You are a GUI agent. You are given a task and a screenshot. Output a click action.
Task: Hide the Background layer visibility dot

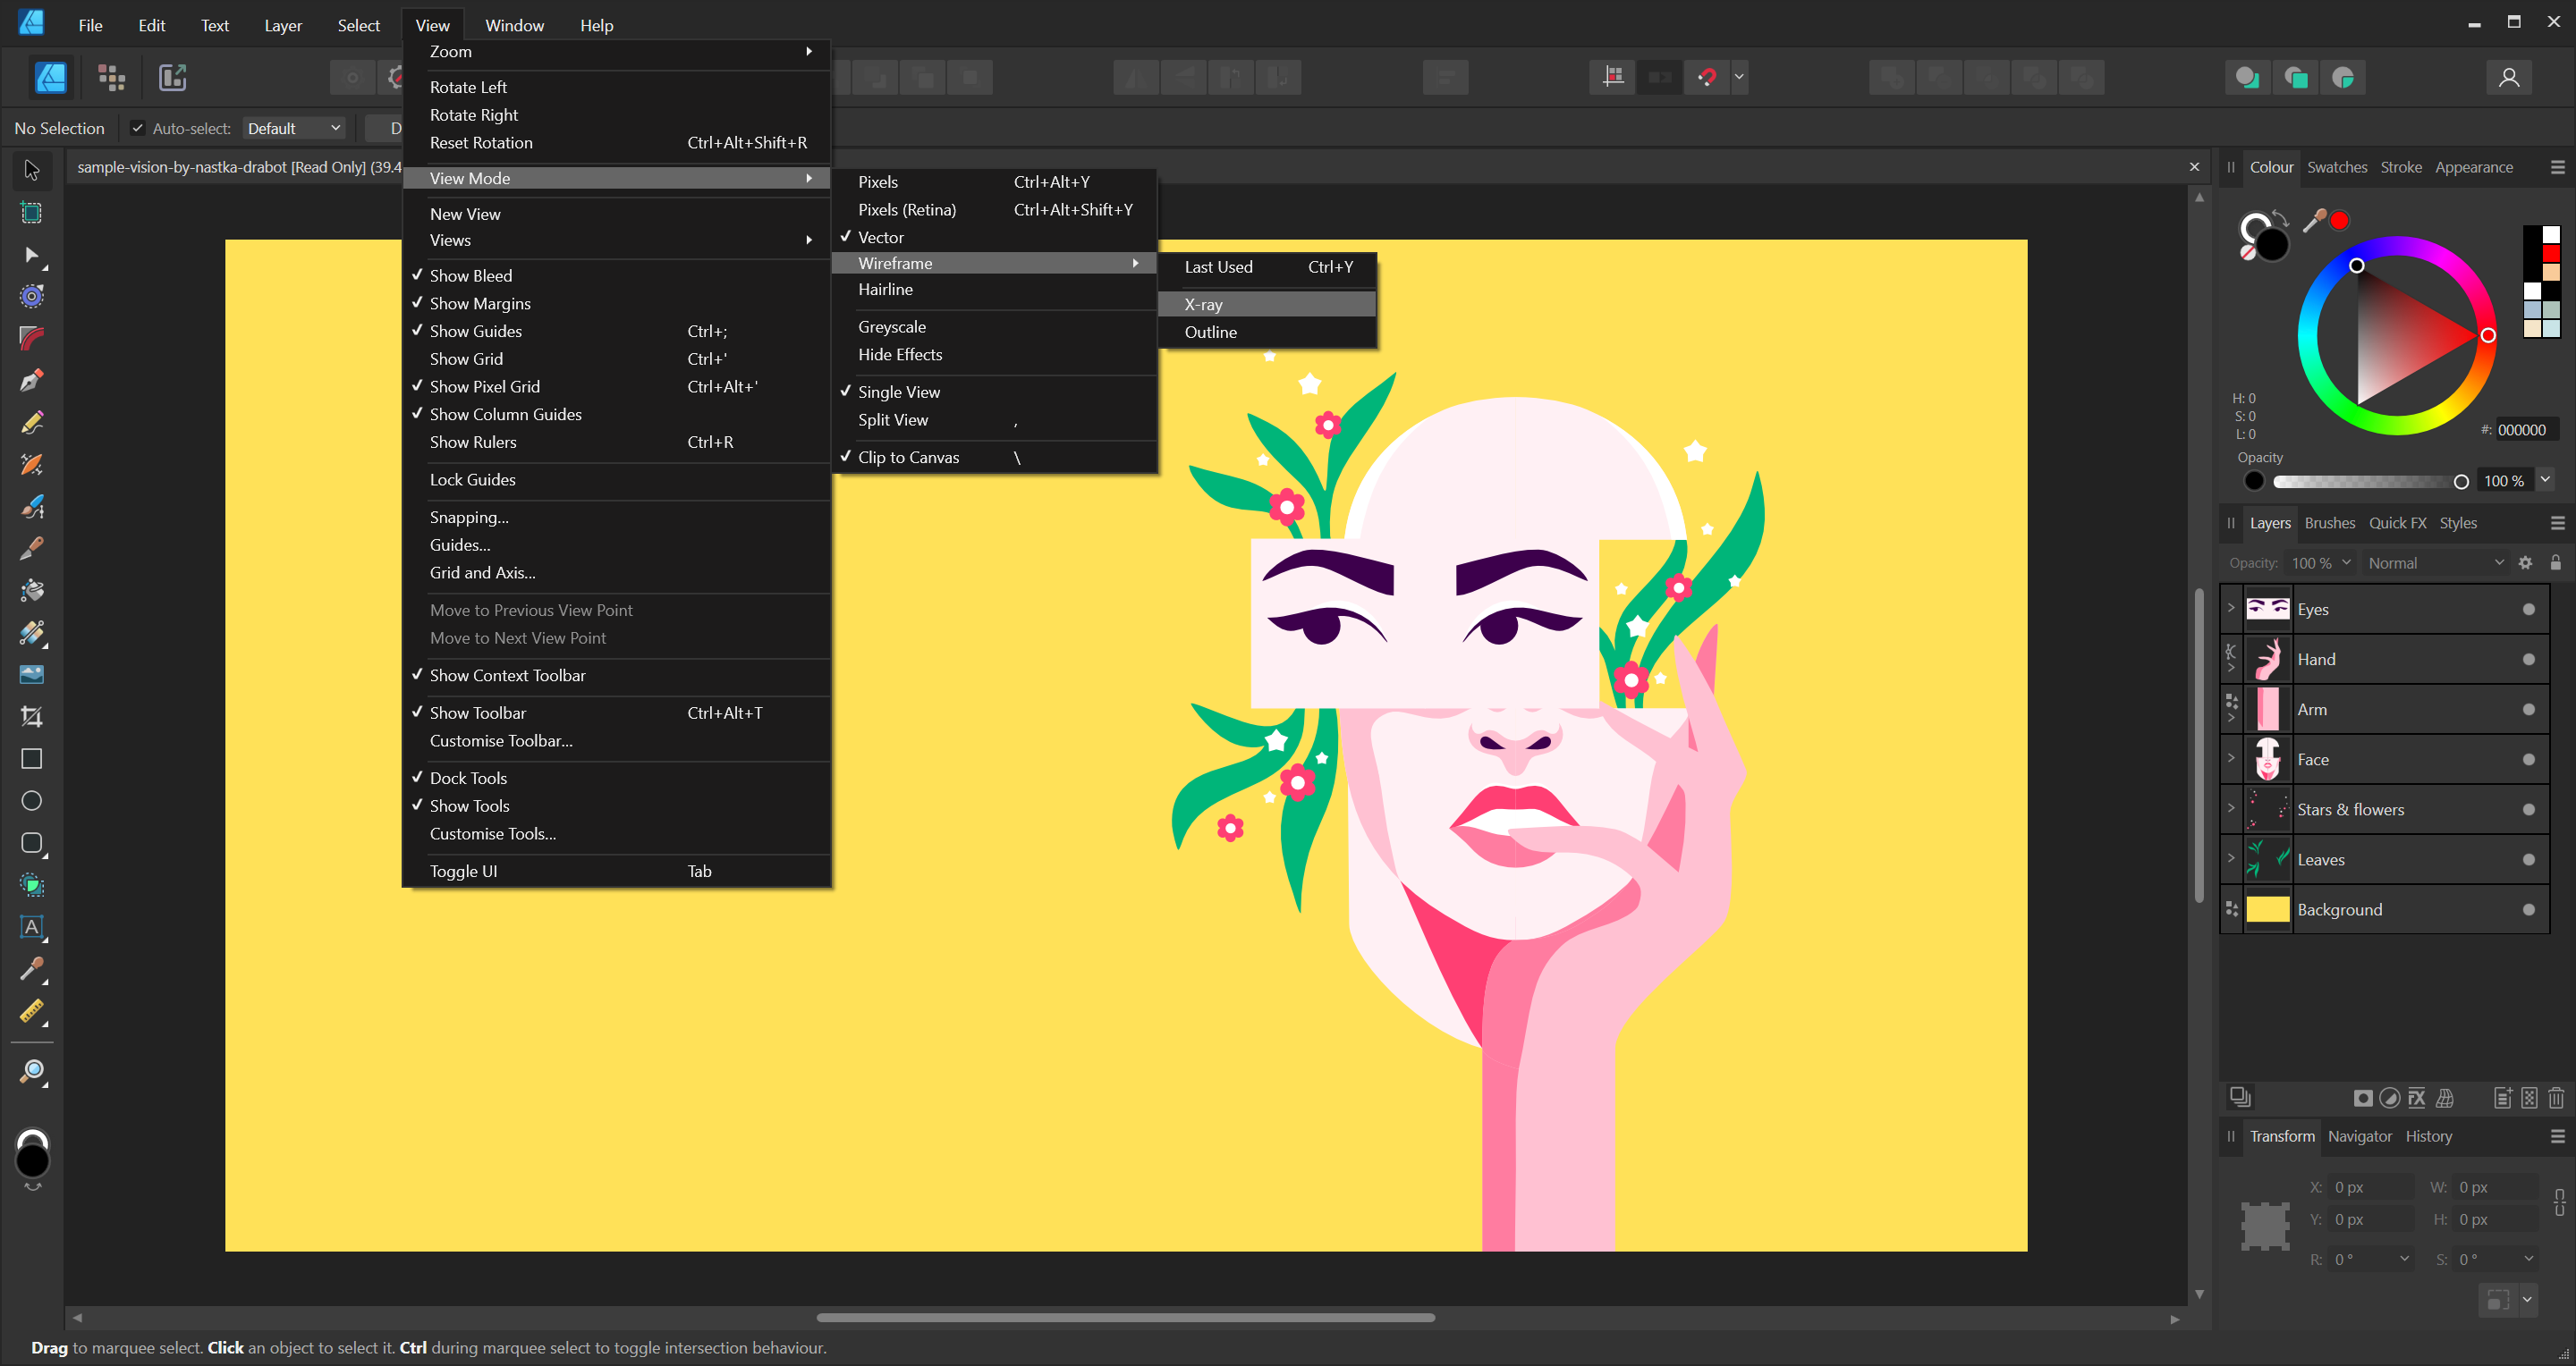pos(2528,909)
